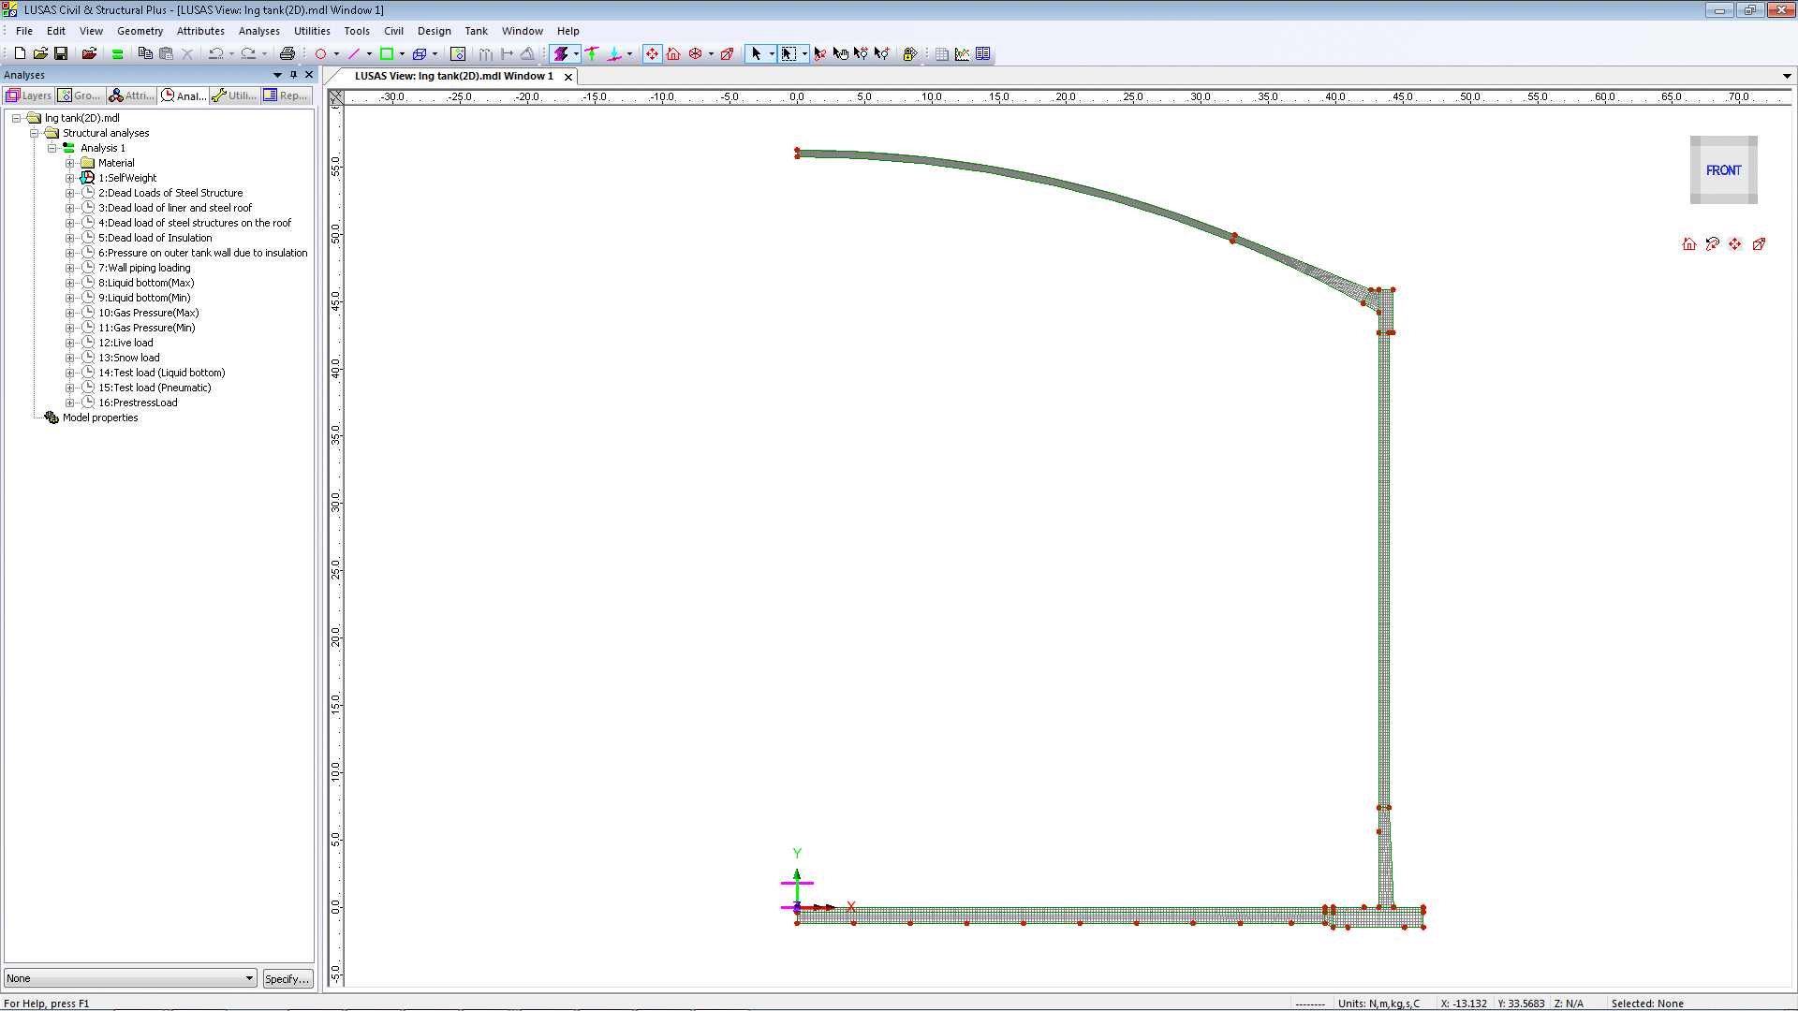Click the graph wizard icon
Screen dimensions: 1798x1011
[962, 53]
